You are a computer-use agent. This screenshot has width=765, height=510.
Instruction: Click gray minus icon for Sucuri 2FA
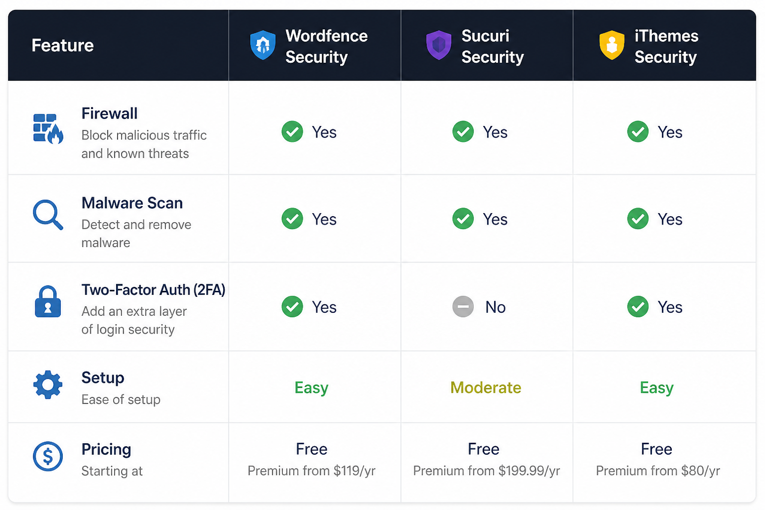[x=463, y=307]
